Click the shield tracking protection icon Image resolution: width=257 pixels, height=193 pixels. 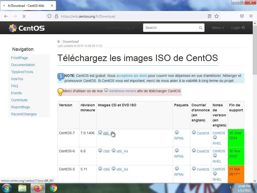click(x=49, y=16)
